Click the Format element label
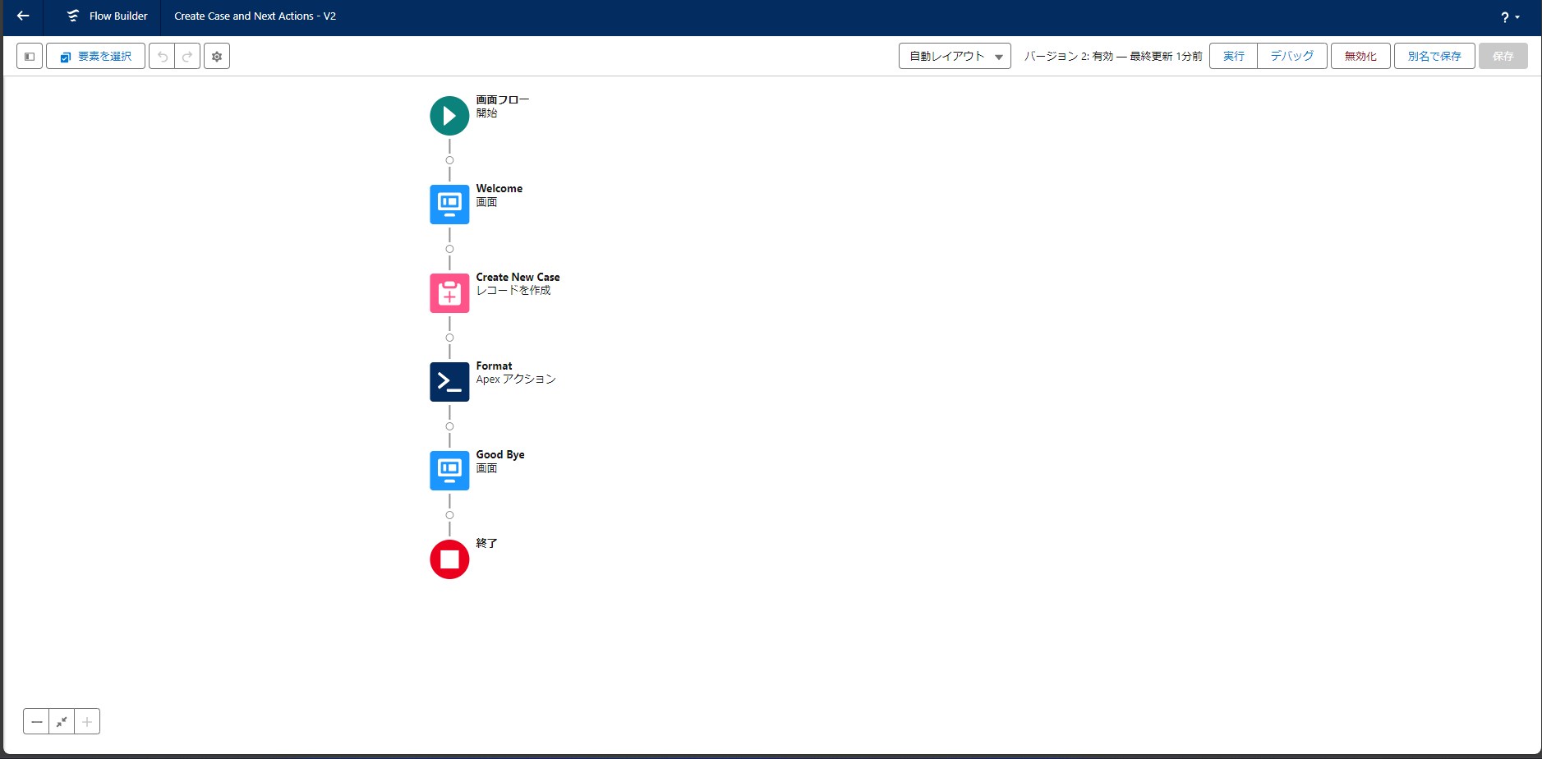The width and height of the screenshot is (1542, 759). [x=495, y=366]
